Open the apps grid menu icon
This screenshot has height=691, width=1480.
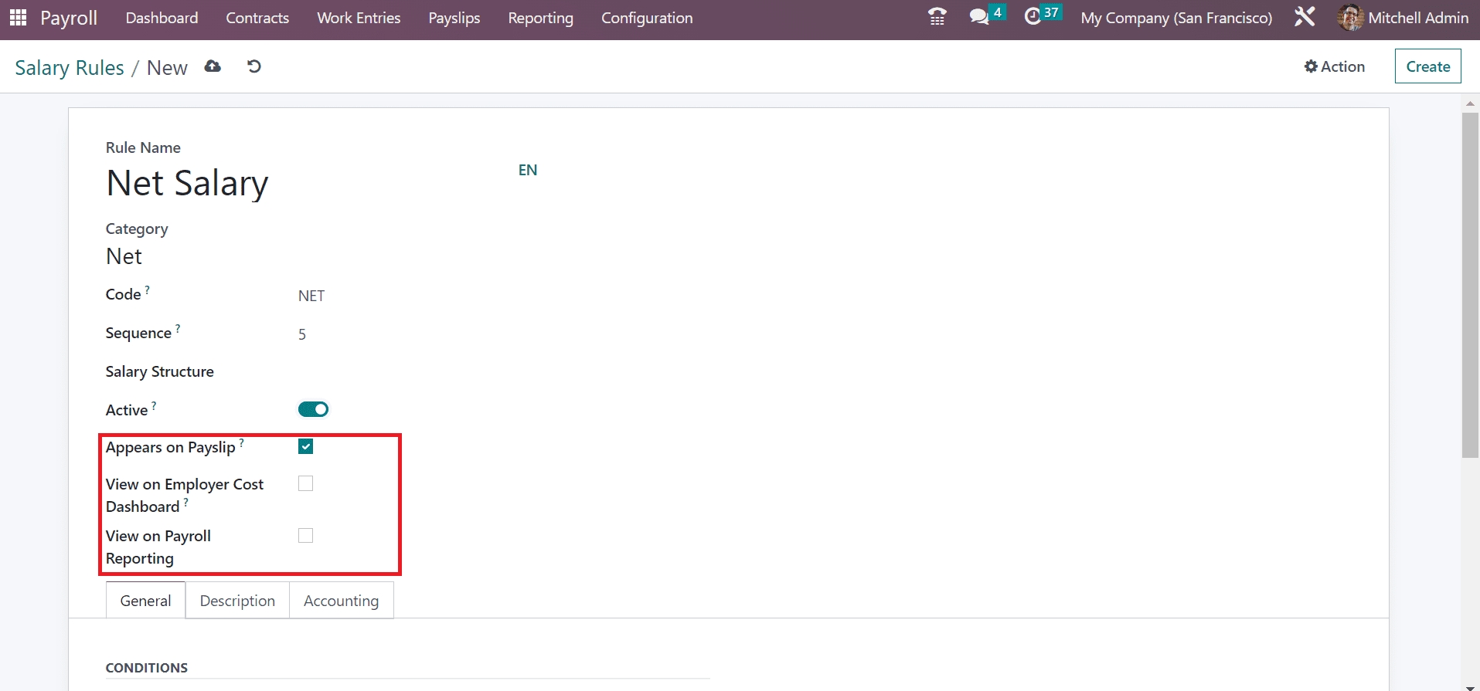point(18,17)
